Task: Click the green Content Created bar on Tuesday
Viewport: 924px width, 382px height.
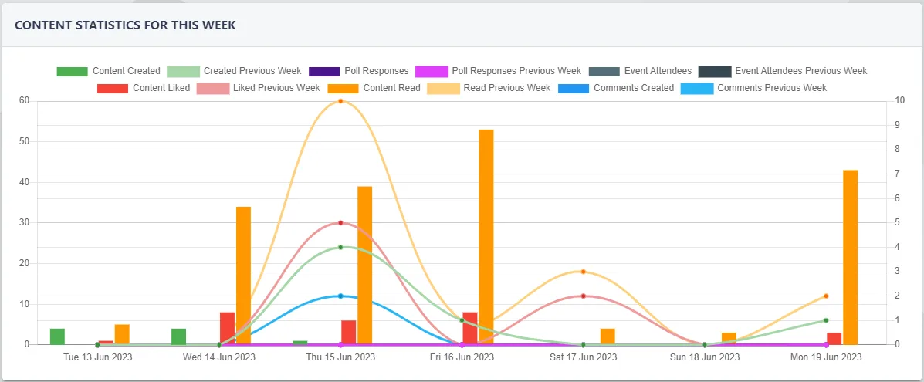Action: pos(57,336)
